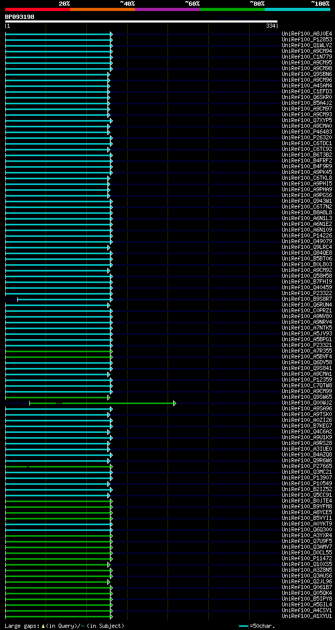The width and height of the screenshot is (335, 630).
Task: Select hit label UniRef100_A3IUE0
Action: pyautogui.click(x=307, y=449)
